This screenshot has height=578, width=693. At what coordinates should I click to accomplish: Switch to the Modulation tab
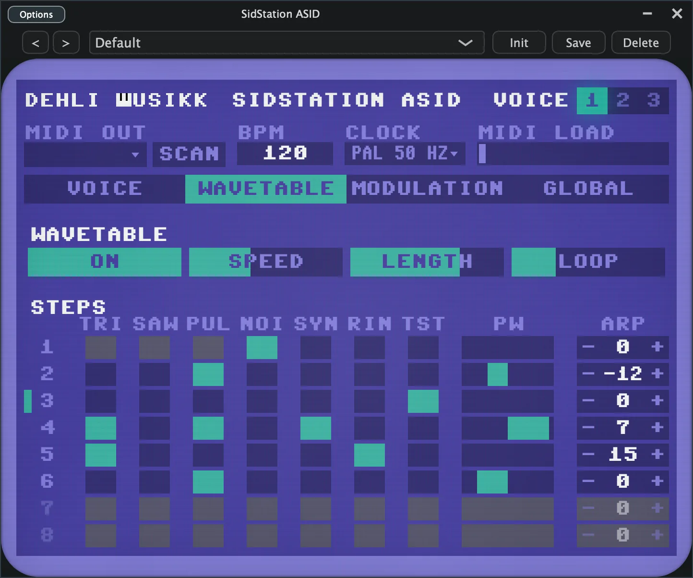point(427,189)
